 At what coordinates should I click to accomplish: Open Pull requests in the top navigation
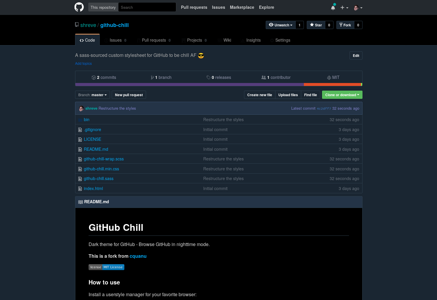(194, 7)
